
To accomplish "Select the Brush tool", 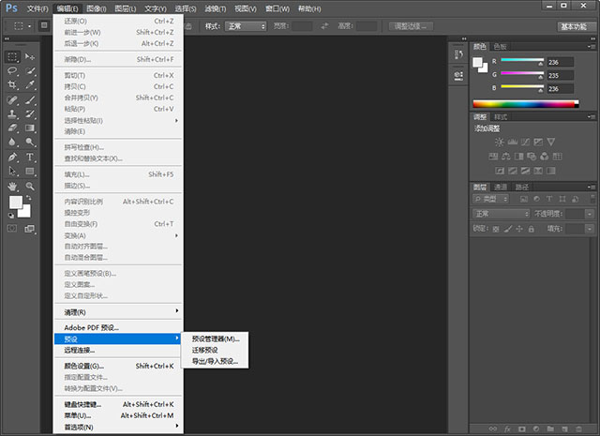I will pyautogui.click(x=30, y=100).
